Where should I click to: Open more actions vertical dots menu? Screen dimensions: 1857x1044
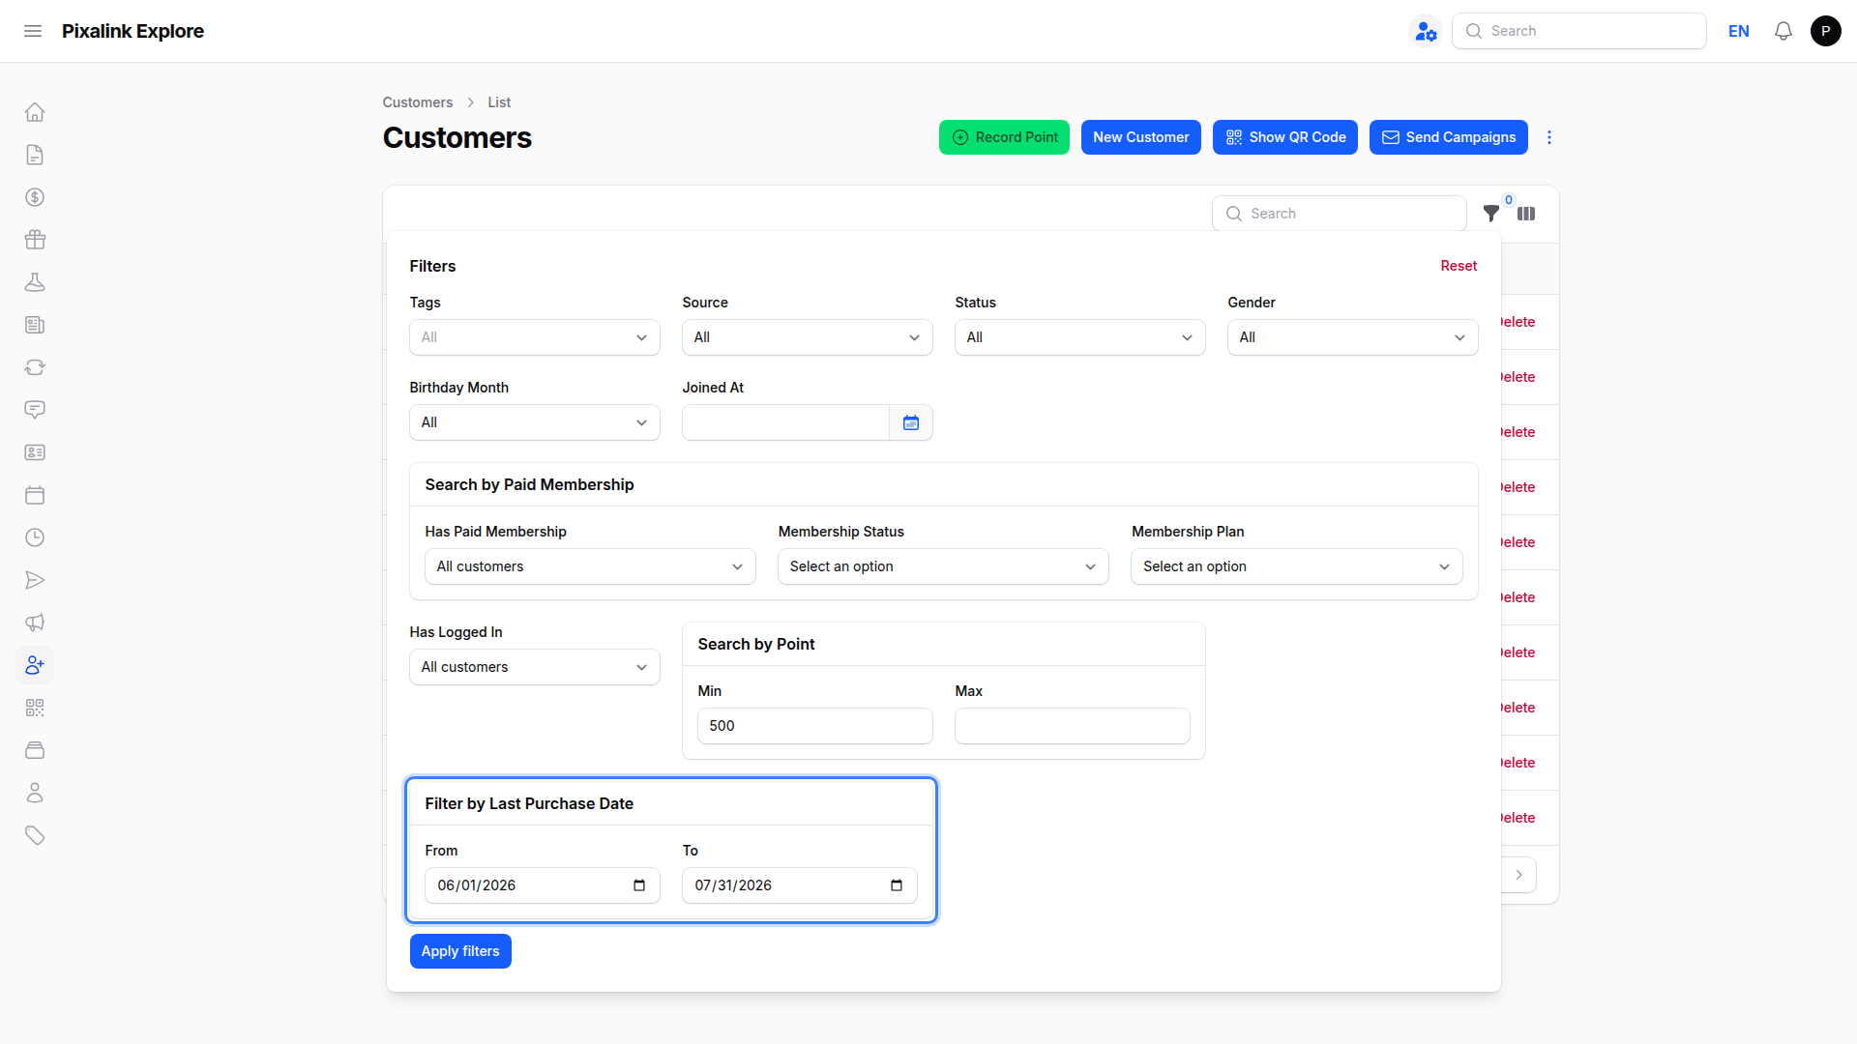click(1549, 137)
